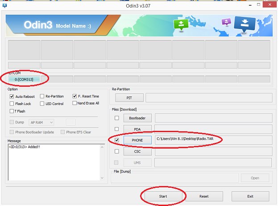Check the CSC file checkbox

(116, 151)
